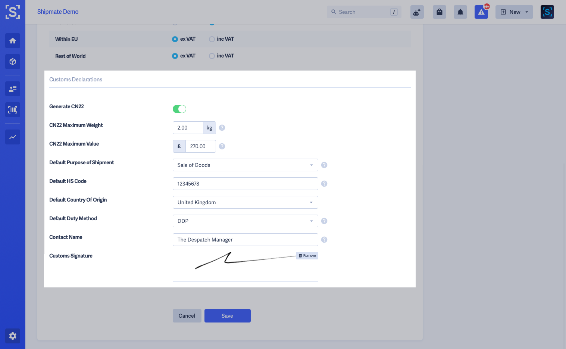Click the Shipmate Demo title link

click(58, 12)
